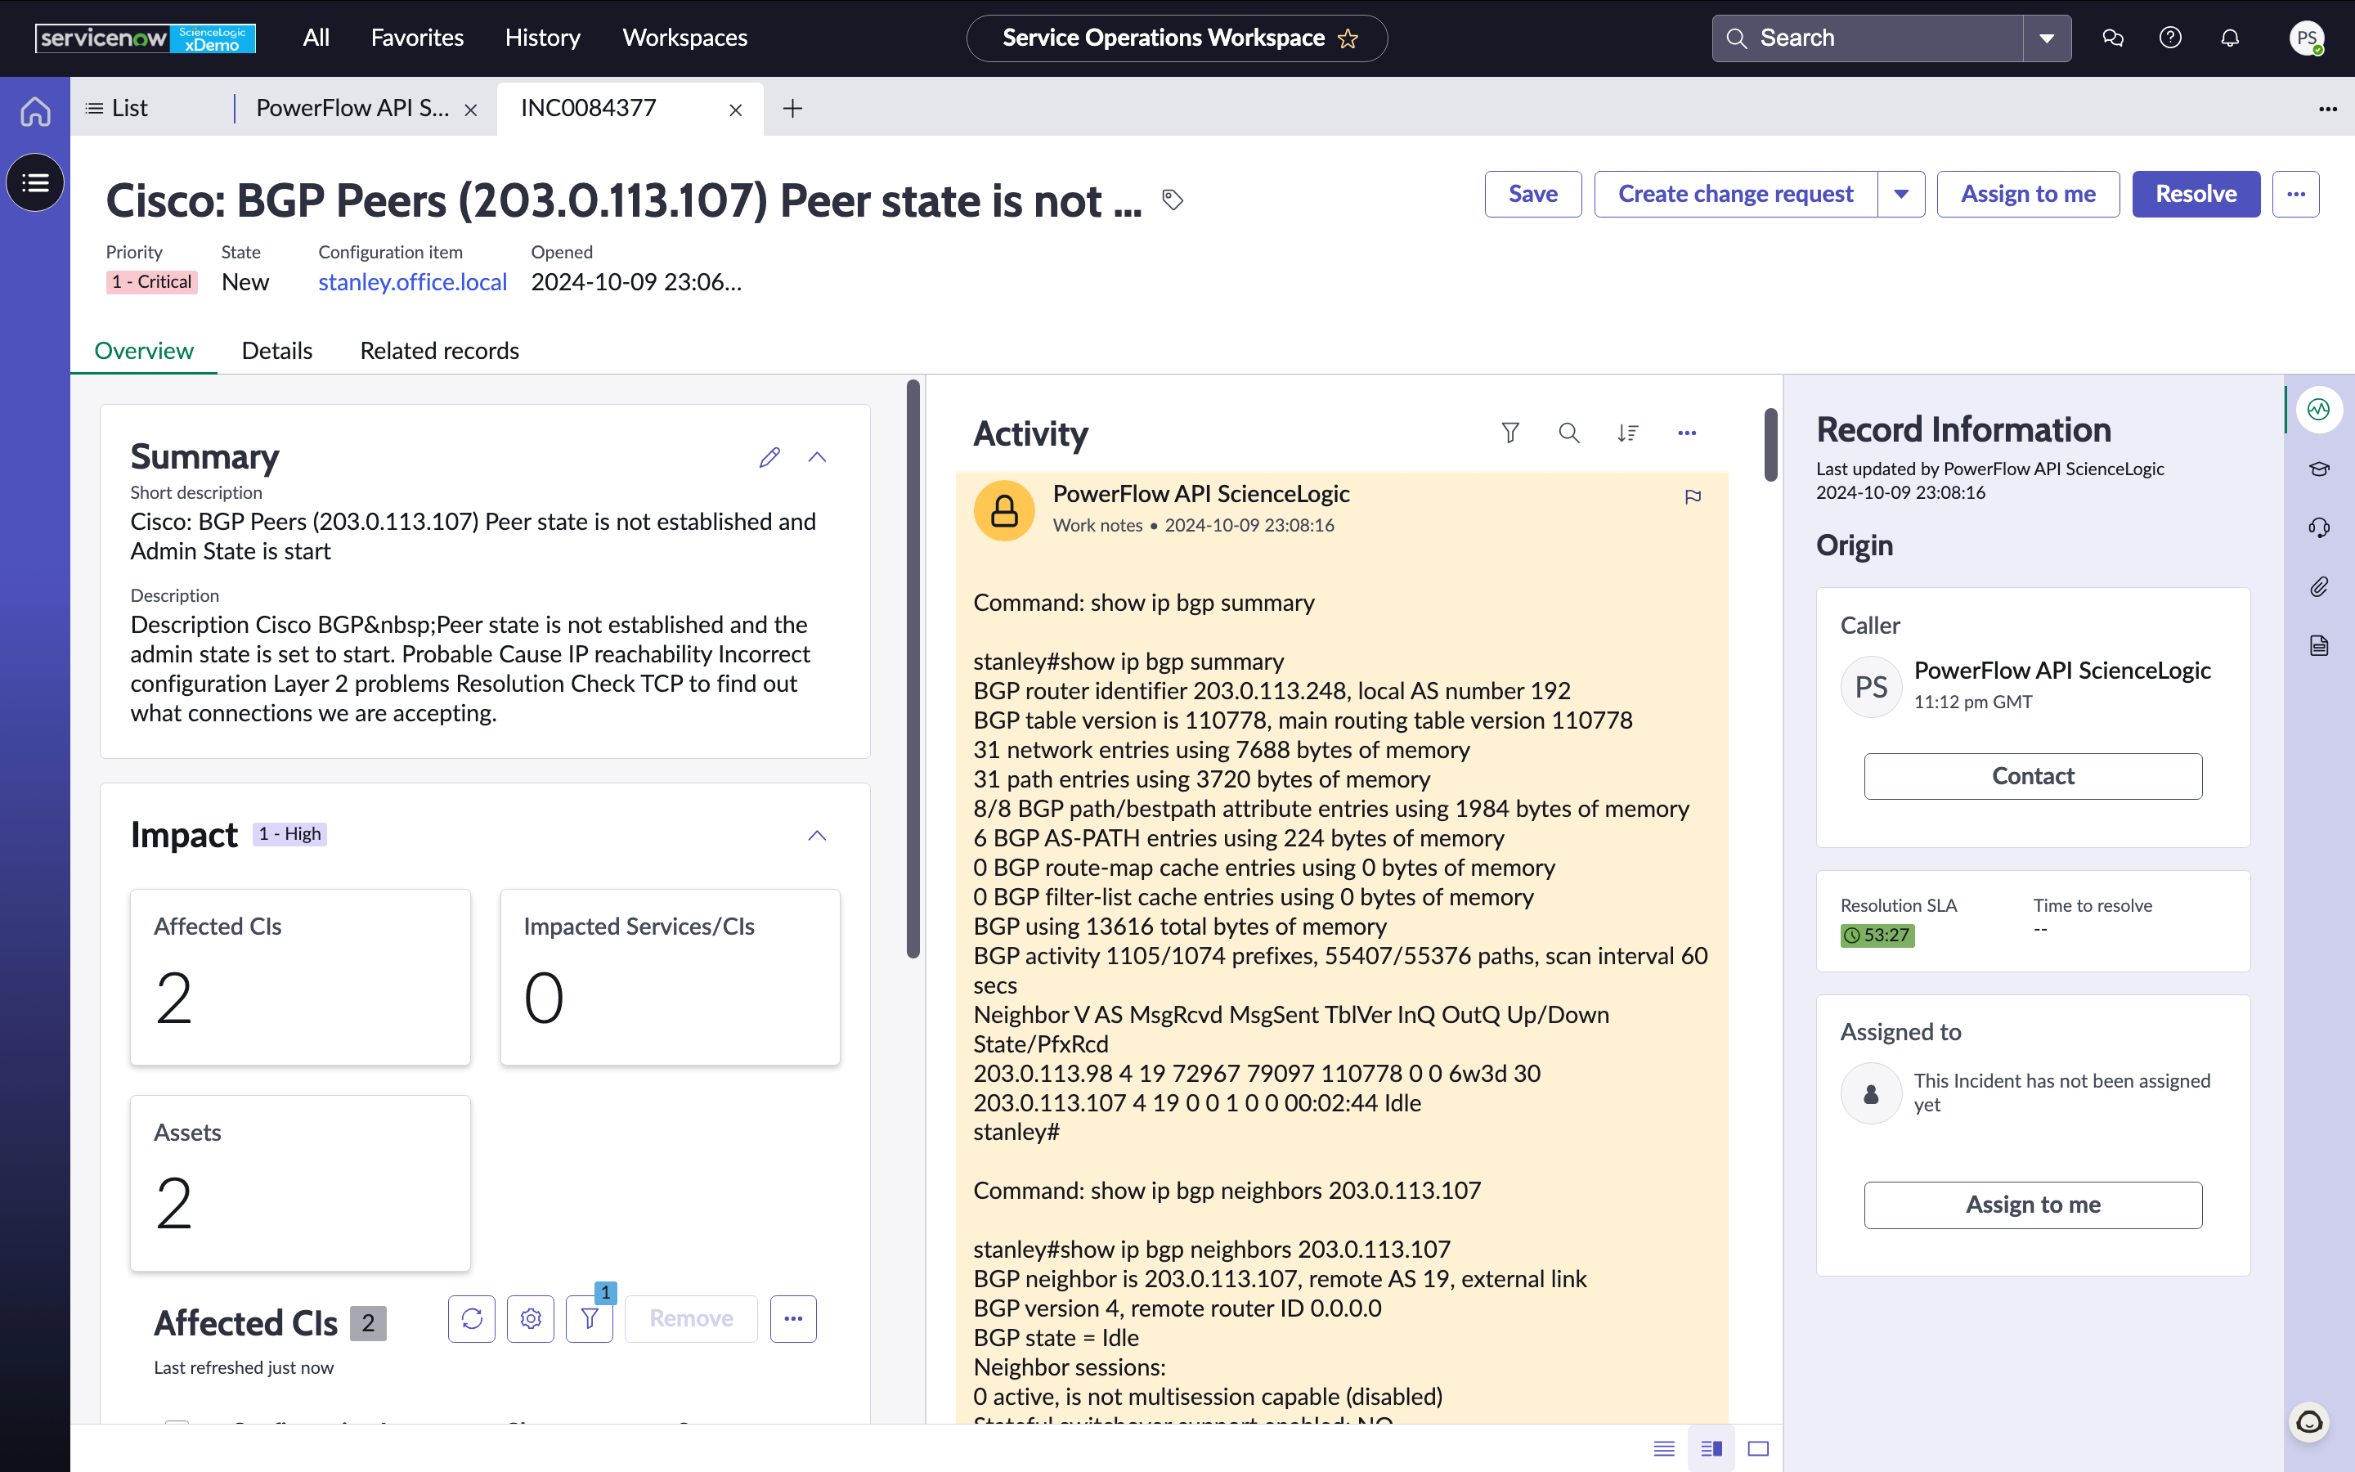Open Activity more options ellipsis
Viewport: 2355px width, 1472px height.
pos(1686,433)
